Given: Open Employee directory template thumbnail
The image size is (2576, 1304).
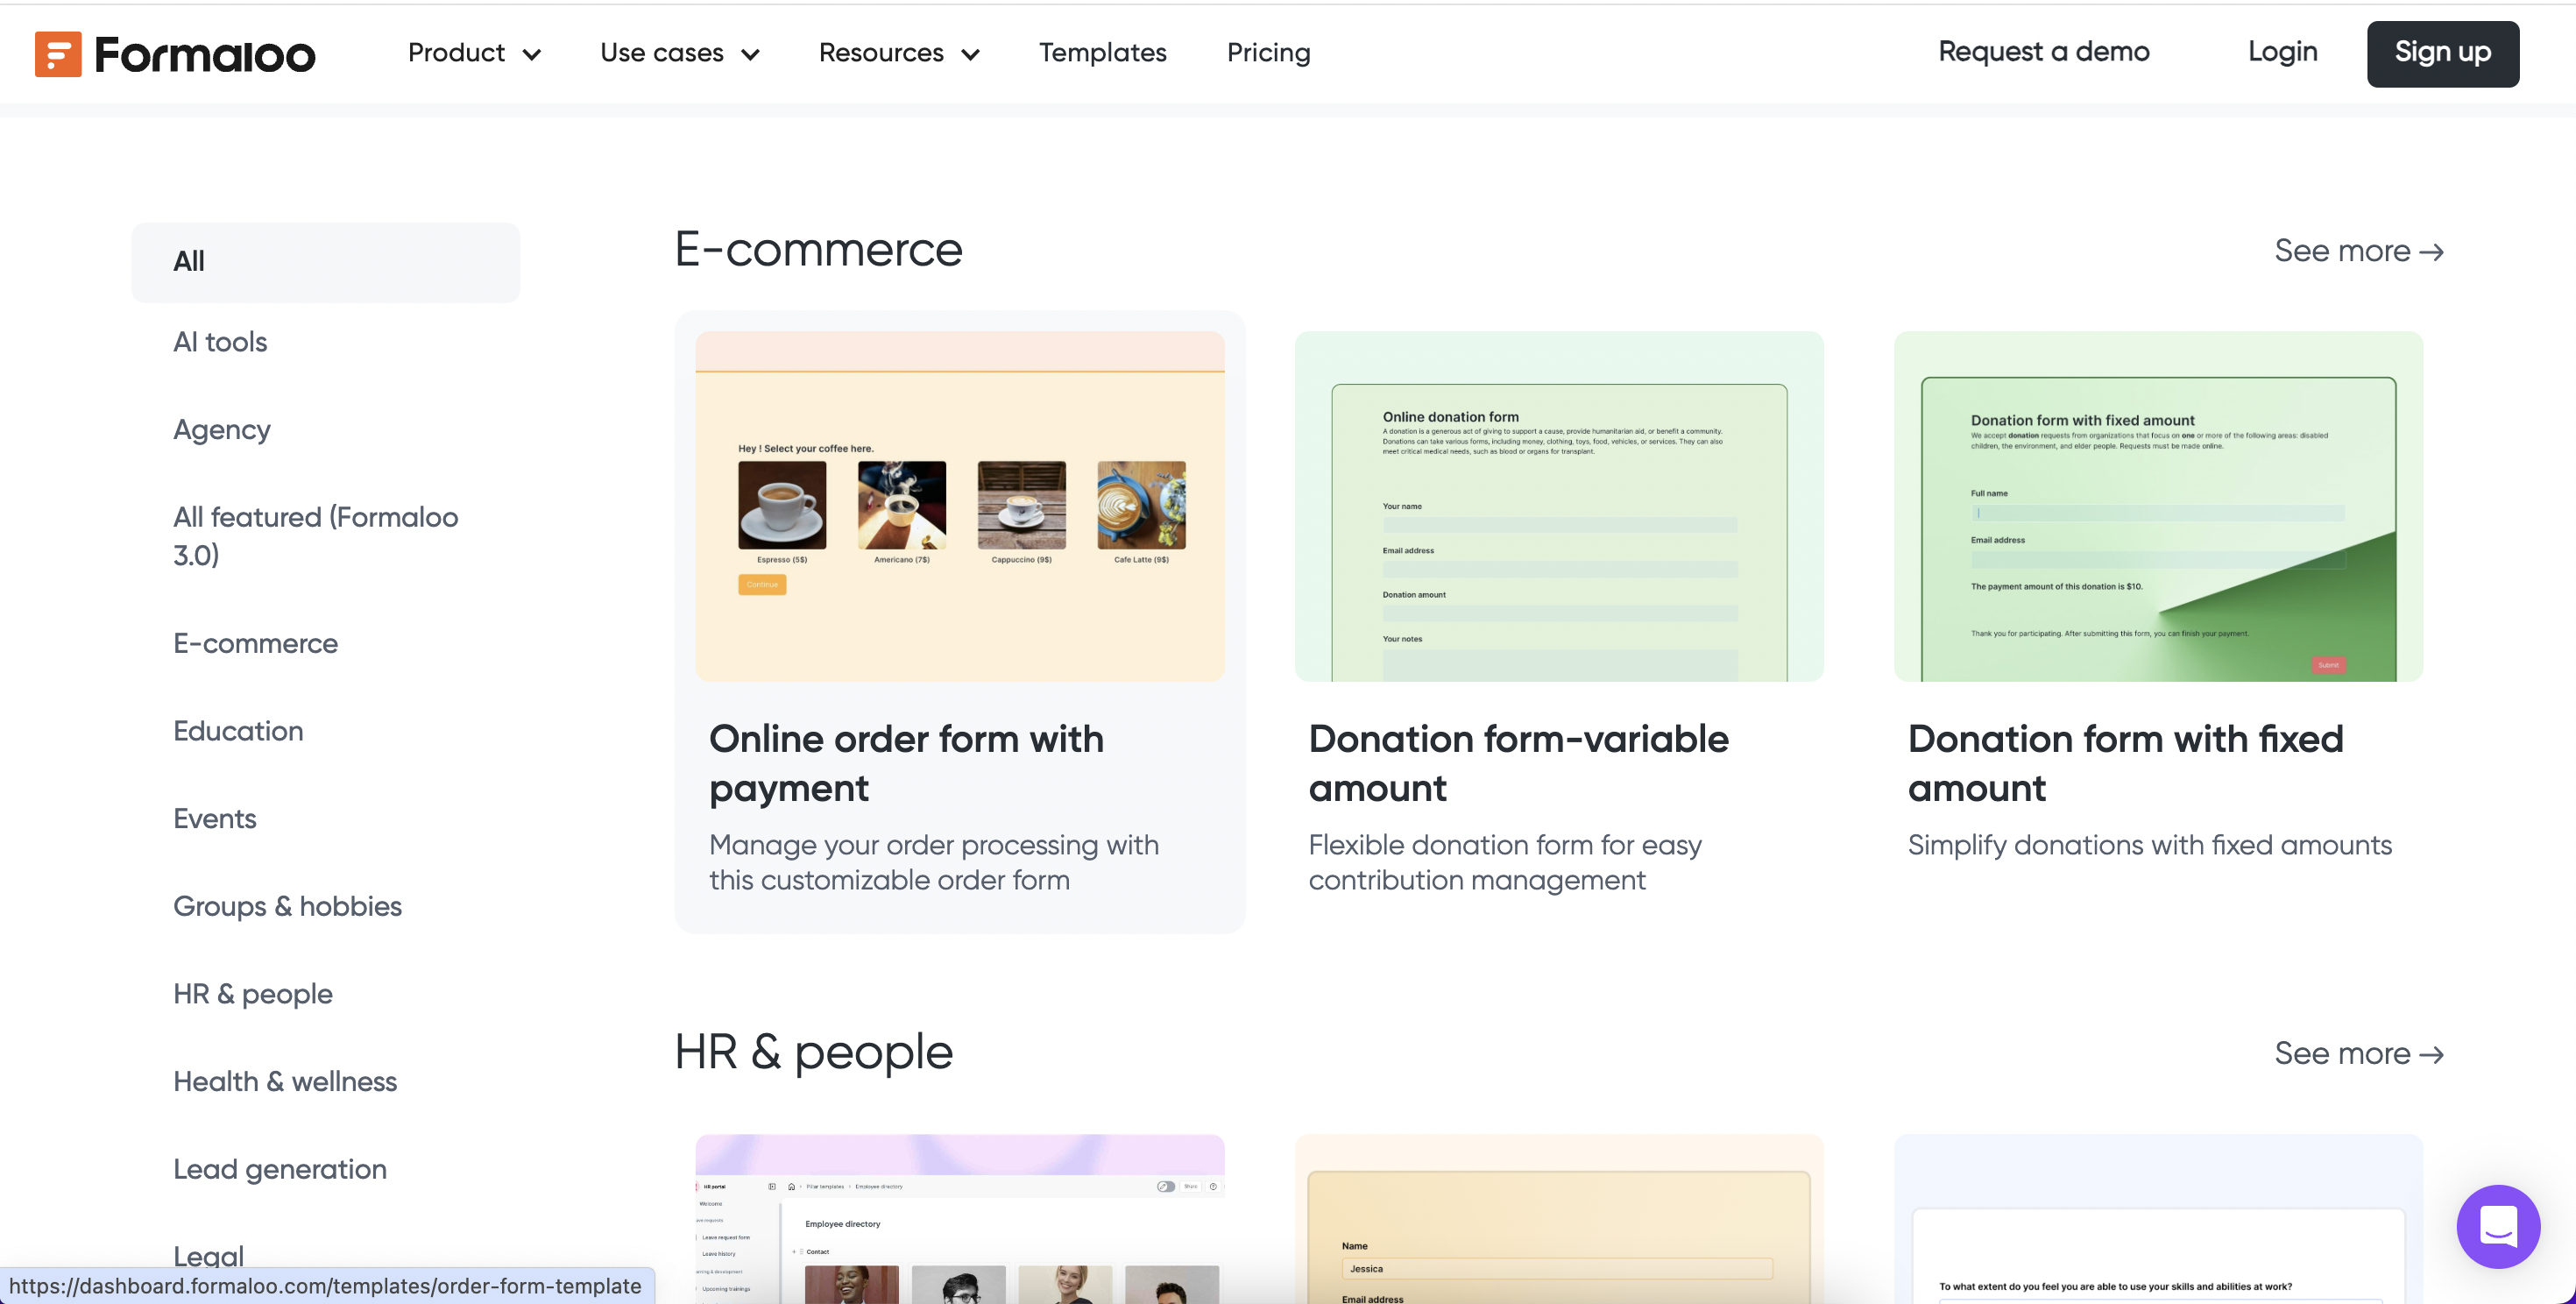Looking at the screenshot, I should click(960, 1219).
